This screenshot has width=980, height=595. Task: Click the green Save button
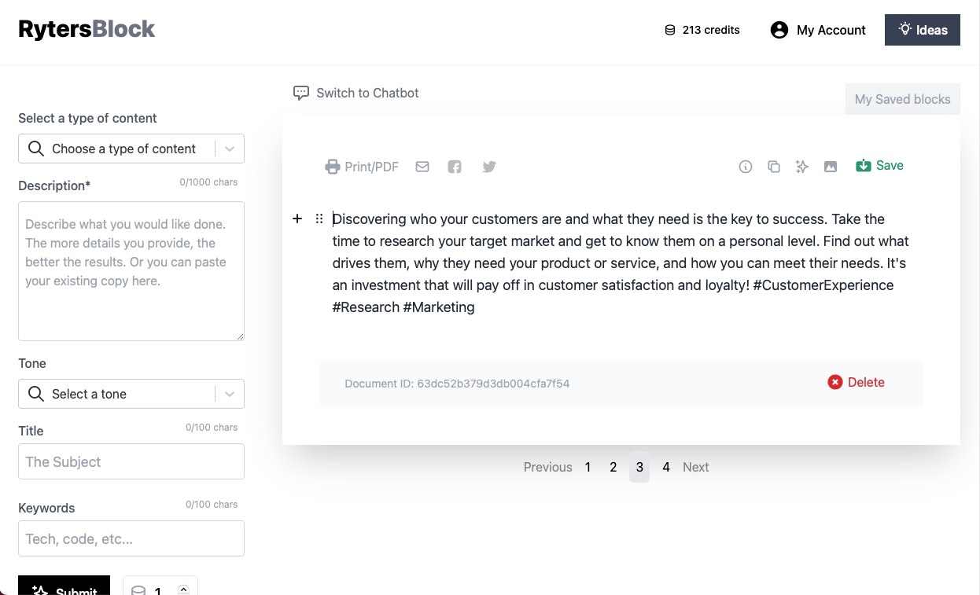879,166
